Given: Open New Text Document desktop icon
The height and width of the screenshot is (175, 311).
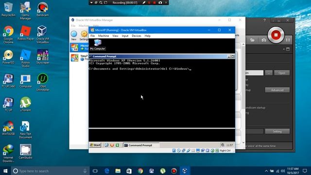Looking at the screenshot, I should [x=26, y=130].
